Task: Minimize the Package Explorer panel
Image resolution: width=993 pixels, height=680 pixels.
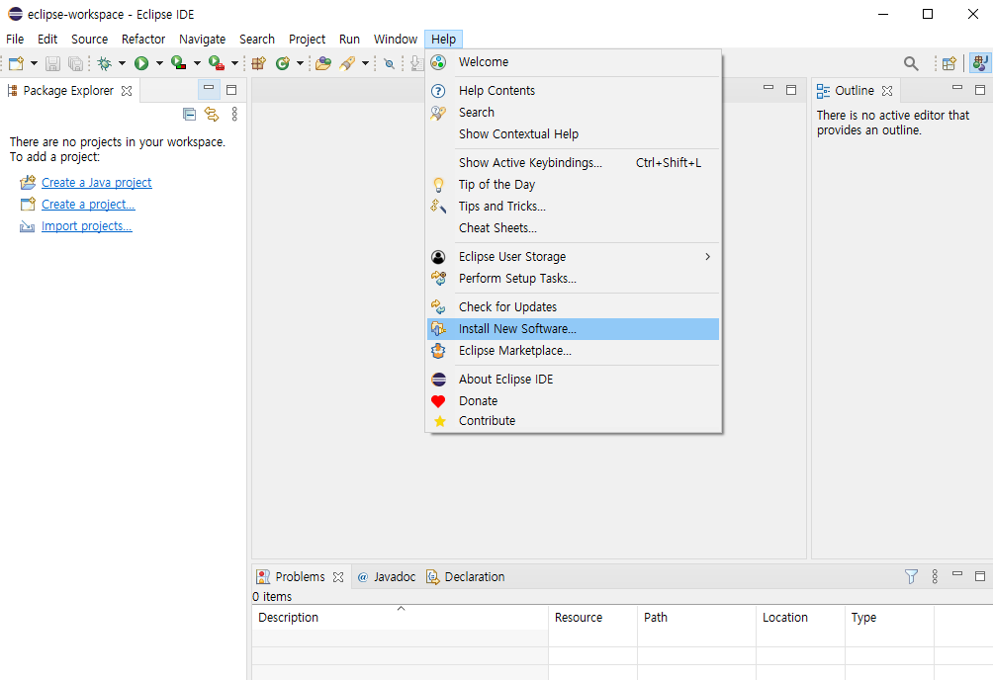Action: point(209,89)
